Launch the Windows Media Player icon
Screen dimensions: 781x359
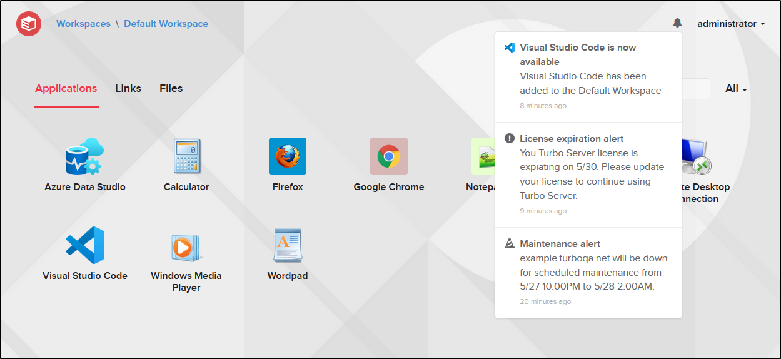click(186, 246)
